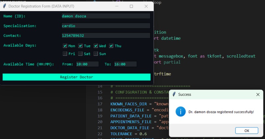The height and width of the screenshot is (139, 265).
Task: Click line number 22 in the editor gutter
Action: pos(100,134)
